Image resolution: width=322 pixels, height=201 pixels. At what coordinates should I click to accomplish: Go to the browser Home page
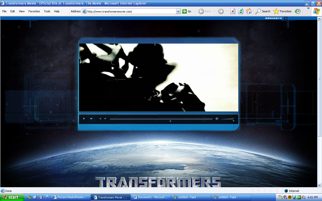(x=249, y=11)
